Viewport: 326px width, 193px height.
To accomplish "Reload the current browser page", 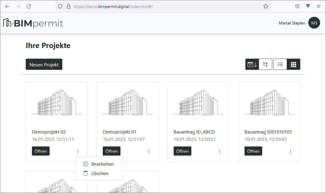I will pyautogui.click(x=29, y=6).
